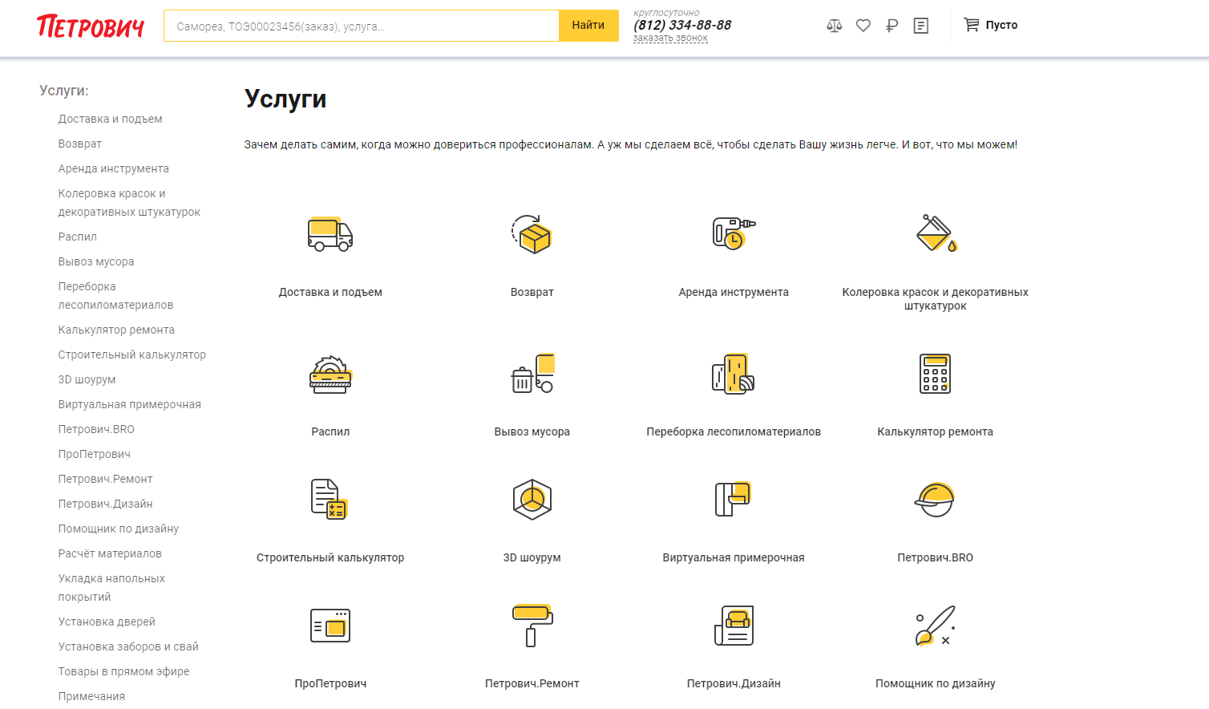The width and height of the screenshot is (1209, 709).
Task: Select Петрович.Ремонт in sidebar
Action: 105,479
